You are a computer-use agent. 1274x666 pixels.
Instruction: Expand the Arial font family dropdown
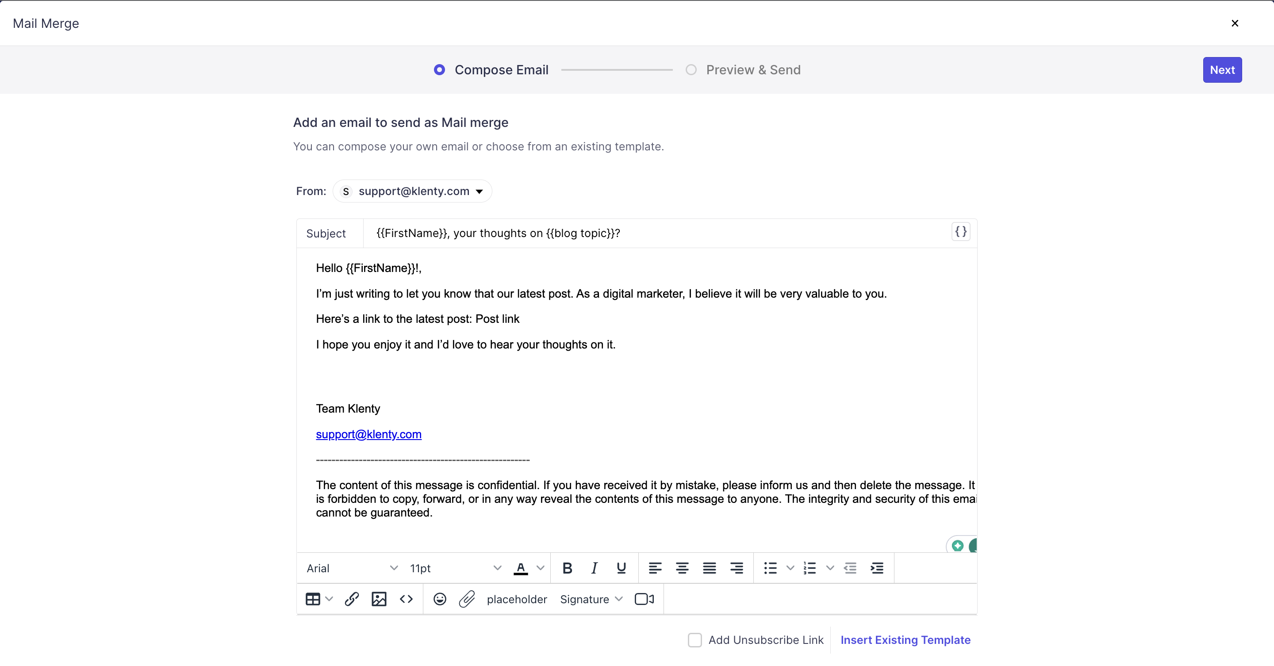coord(352,568)
